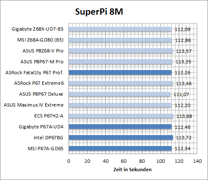The height and width of the screenshot is (180, 208).
Task: Click the ASUS P8Z68-V Pro label
Action: (43, 51)
